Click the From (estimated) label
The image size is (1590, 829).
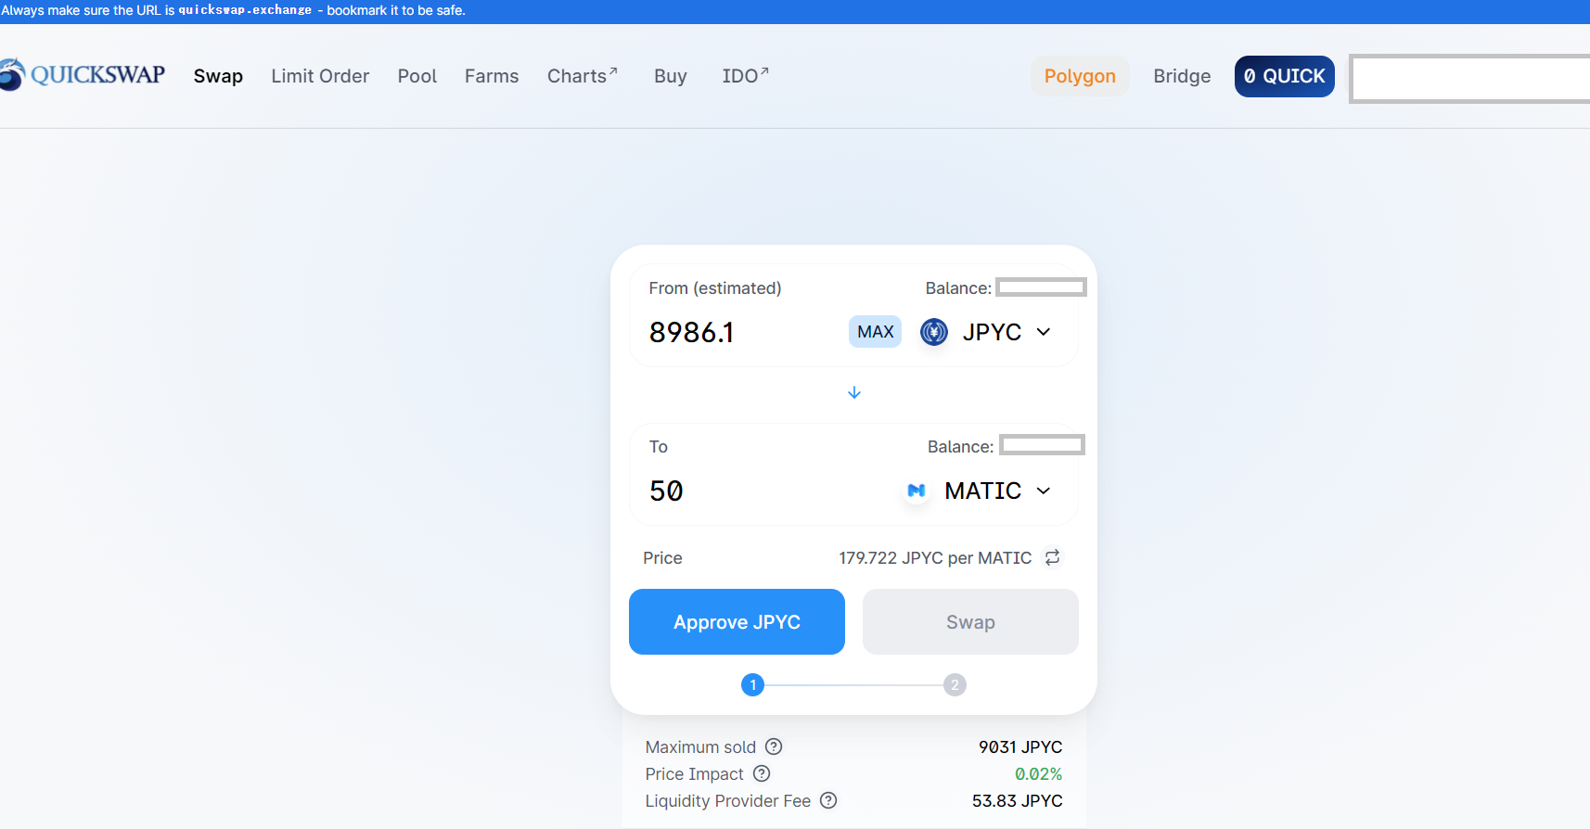click(x=715, y=288)
